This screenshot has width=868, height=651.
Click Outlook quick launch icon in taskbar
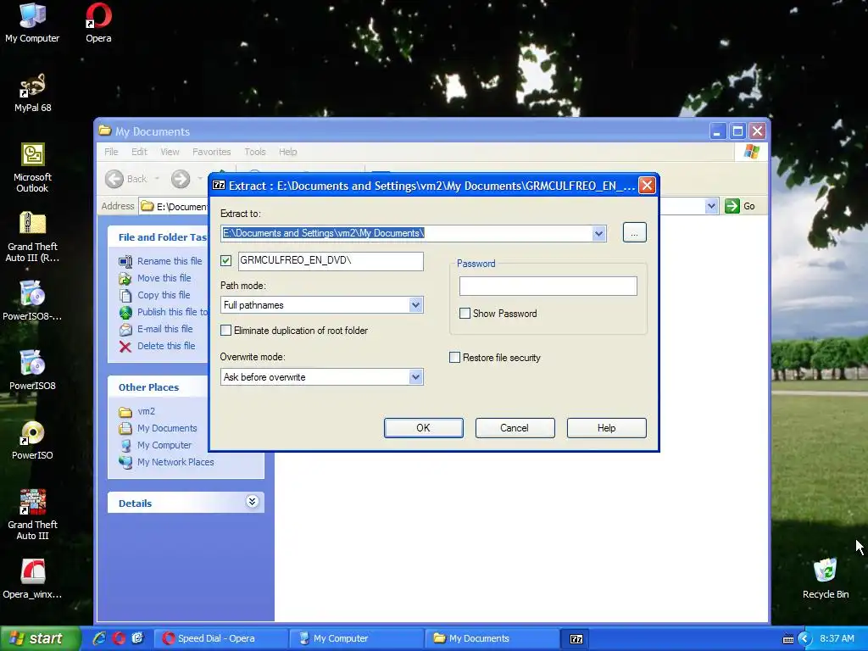pyautogui.click(x=137, y=638)
